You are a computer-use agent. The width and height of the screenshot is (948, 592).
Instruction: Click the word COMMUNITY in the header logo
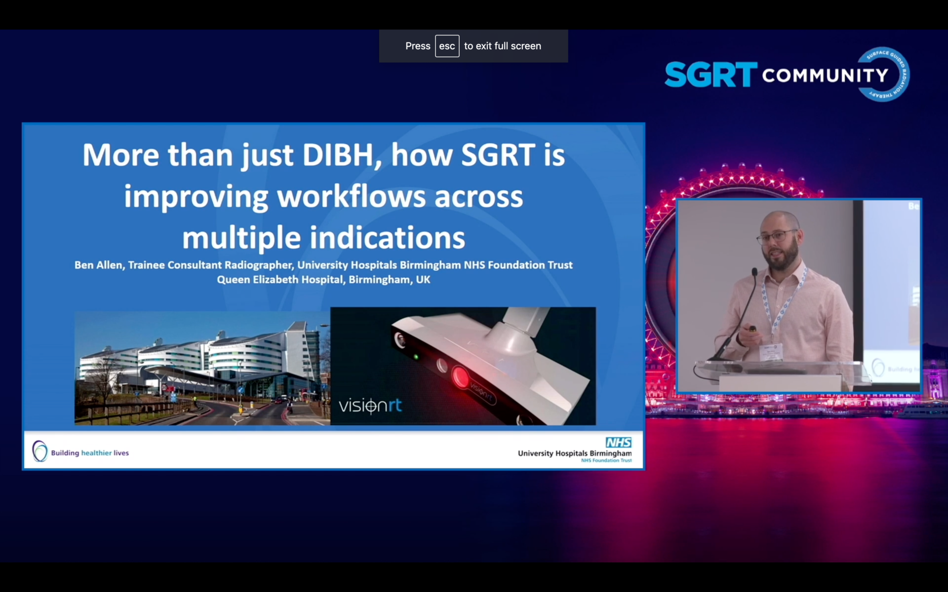coord(824,75)
